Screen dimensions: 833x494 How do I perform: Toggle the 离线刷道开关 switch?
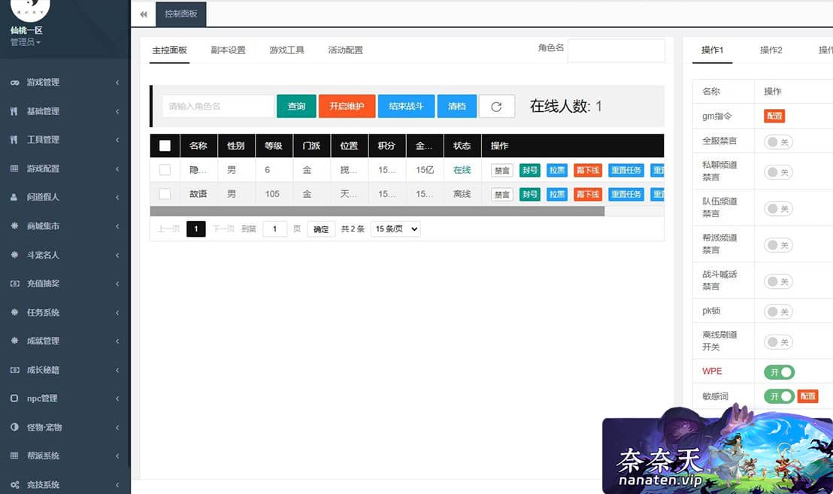pyautogui.click(x=778, y=341)
